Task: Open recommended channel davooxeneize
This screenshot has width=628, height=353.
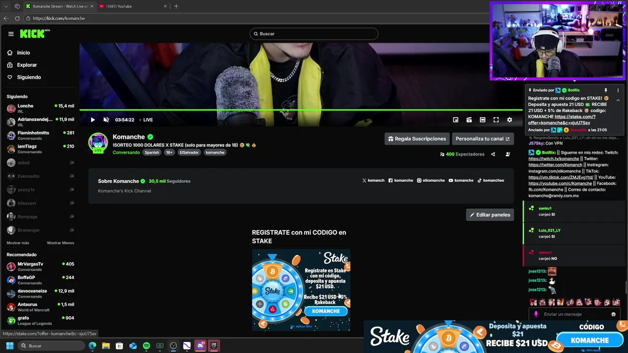Action: (x=40, y=293)
